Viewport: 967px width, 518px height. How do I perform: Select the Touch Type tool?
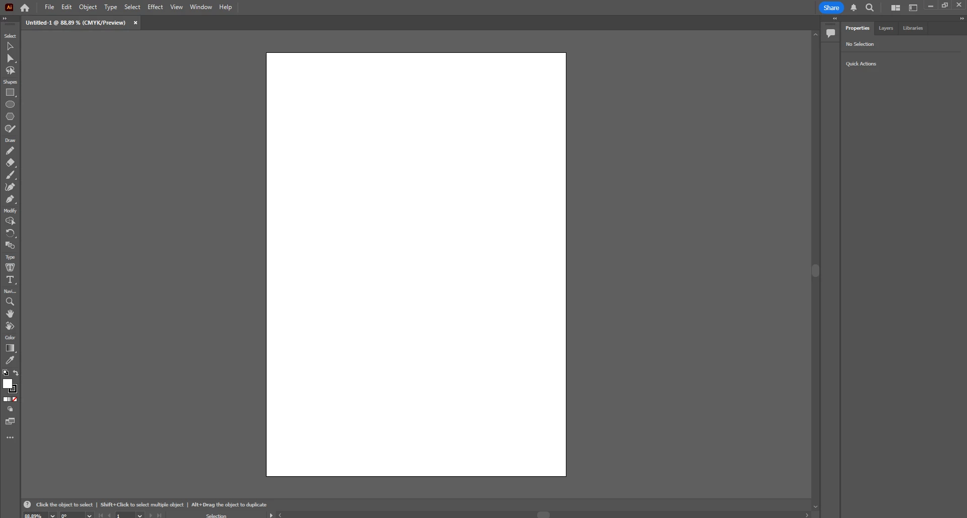(10, 268)
